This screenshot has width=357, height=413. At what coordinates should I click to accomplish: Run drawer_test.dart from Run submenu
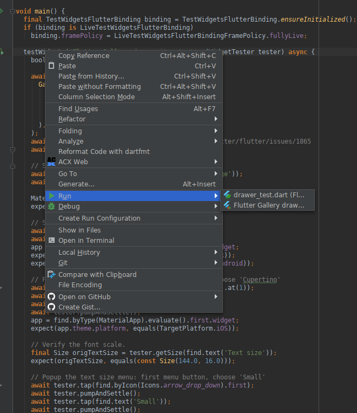coord(267,195)
